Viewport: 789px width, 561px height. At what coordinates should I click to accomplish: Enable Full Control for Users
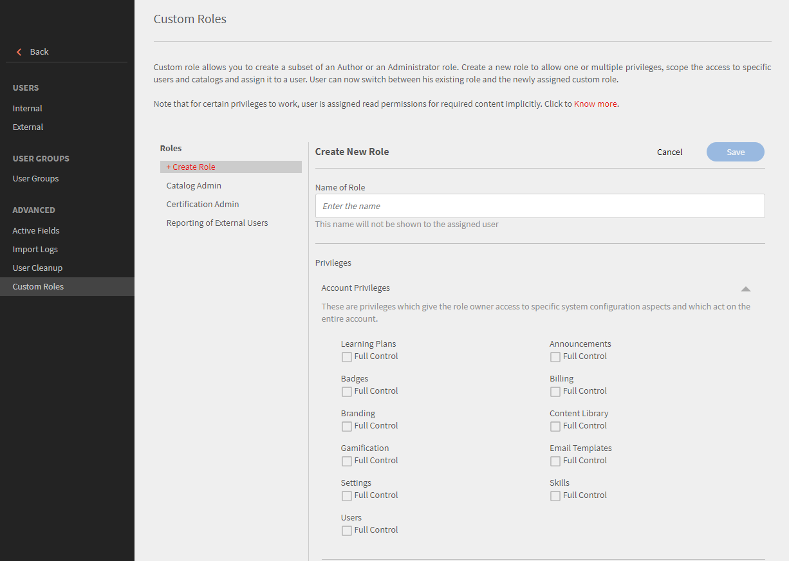point(347,530)
